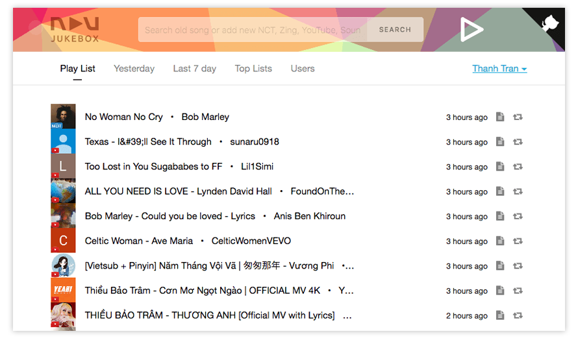Click the Texas song avatar thumbnail
This screenshot has width=578, height=338.
click(63, 141)
